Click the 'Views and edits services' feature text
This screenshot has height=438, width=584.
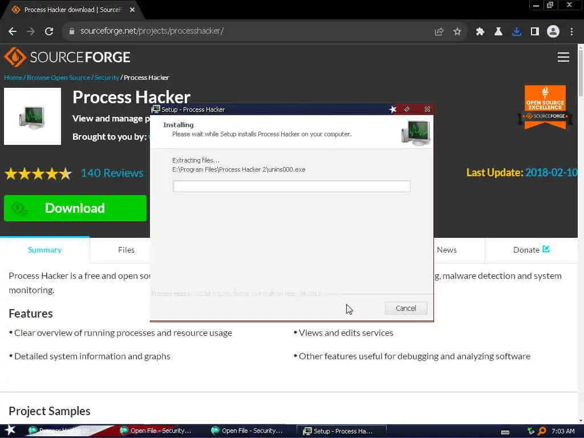click(346, 333)
